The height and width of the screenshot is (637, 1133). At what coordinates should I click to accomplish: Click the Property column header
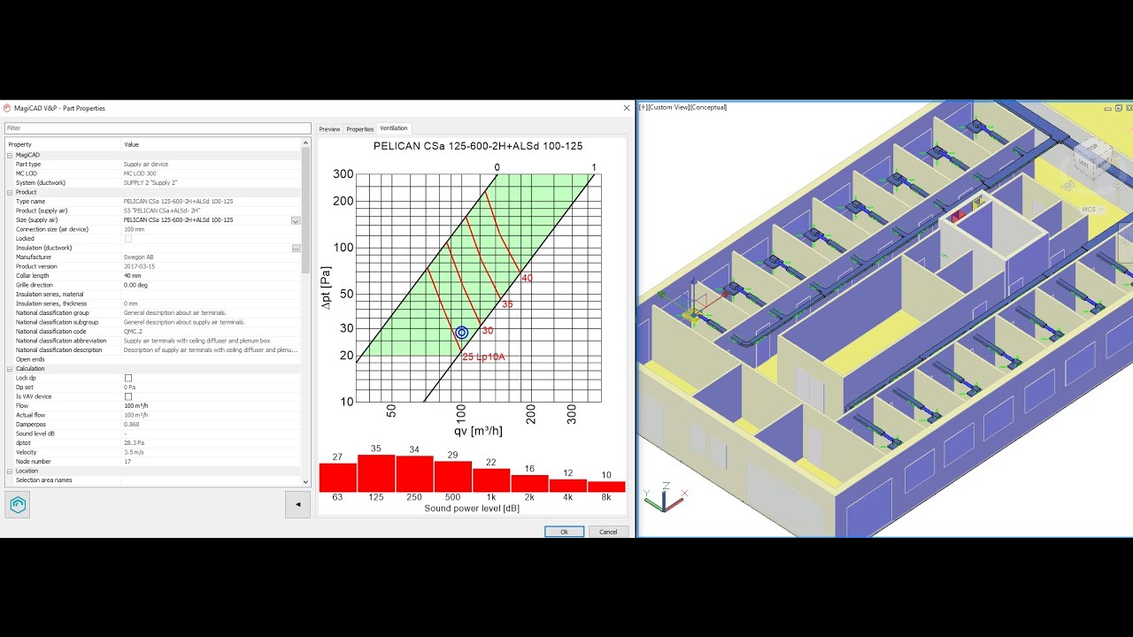(x=62, y=144)
